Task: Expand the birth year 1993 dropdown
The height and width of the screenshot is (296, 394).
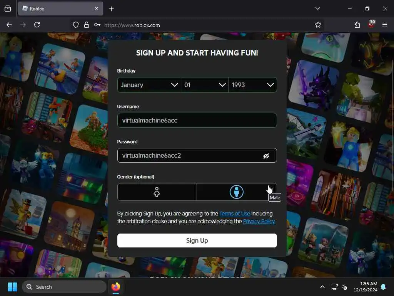Action: point(253,85)
